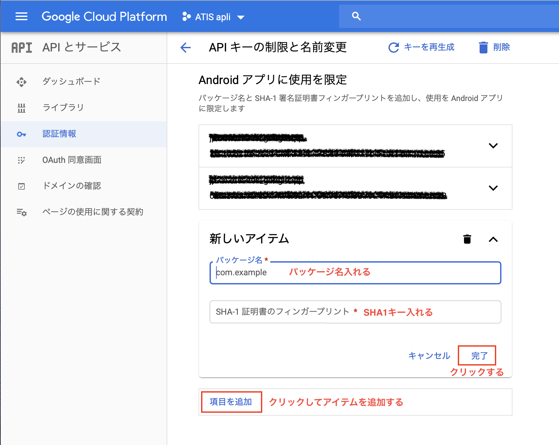Screen dimensions: 559x445
Task: Click 削除 to delete the key
Action: (x=501, y=47)
